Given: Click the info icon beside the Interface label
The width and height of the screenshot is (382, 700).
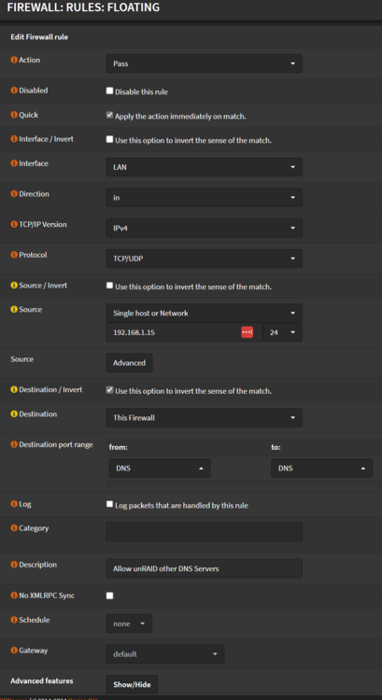Looking at the screenshot, I should (x=14, y=164).
